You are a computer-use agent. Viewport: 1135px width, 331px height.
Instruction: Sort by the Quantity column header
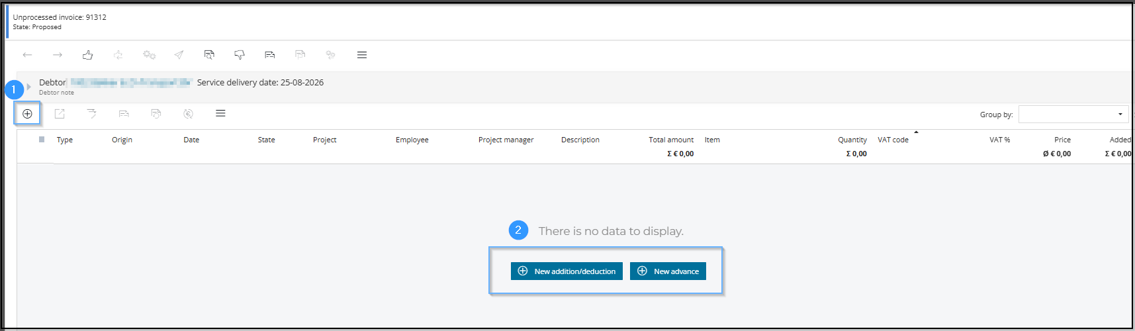852,140
